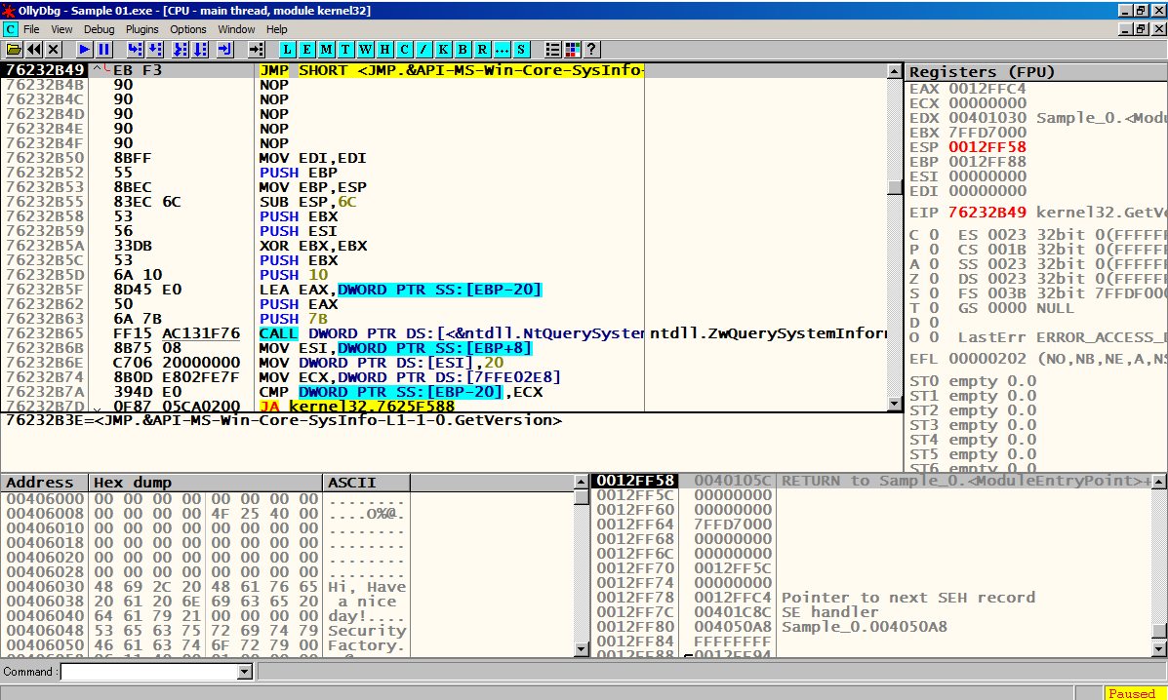1168x700 pixels.
Task: Expand the Command dropdown arrow
Action: pyautogui.click(x=244, y=672)
